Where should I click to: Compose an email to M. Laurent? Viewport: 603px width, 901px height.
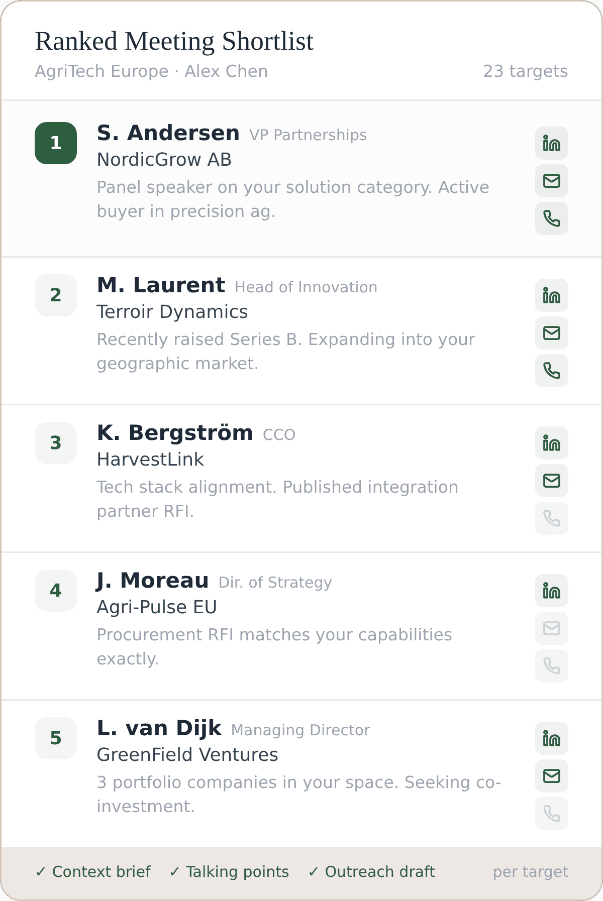pyautogui.click(x=551, y=333)
